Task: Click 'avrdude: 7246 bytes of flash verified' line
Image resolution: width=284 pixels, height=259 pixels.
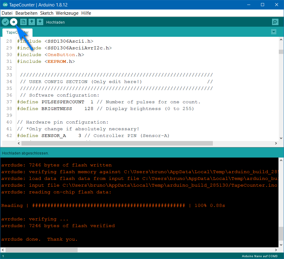Action: click(x=58, y=226)
